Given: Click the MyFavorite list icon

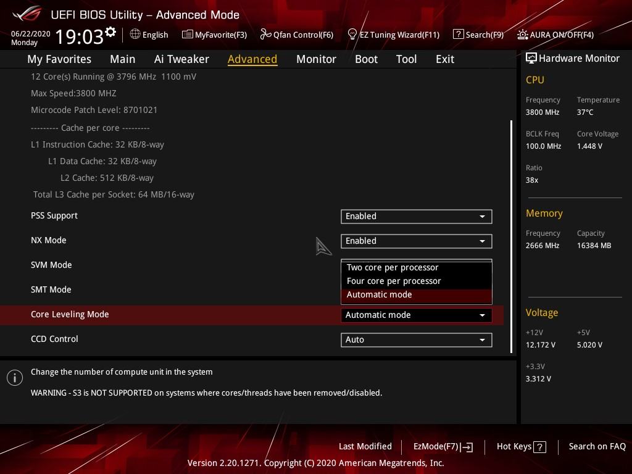Looking at the screenshot, I should click(x=188, y=35).
